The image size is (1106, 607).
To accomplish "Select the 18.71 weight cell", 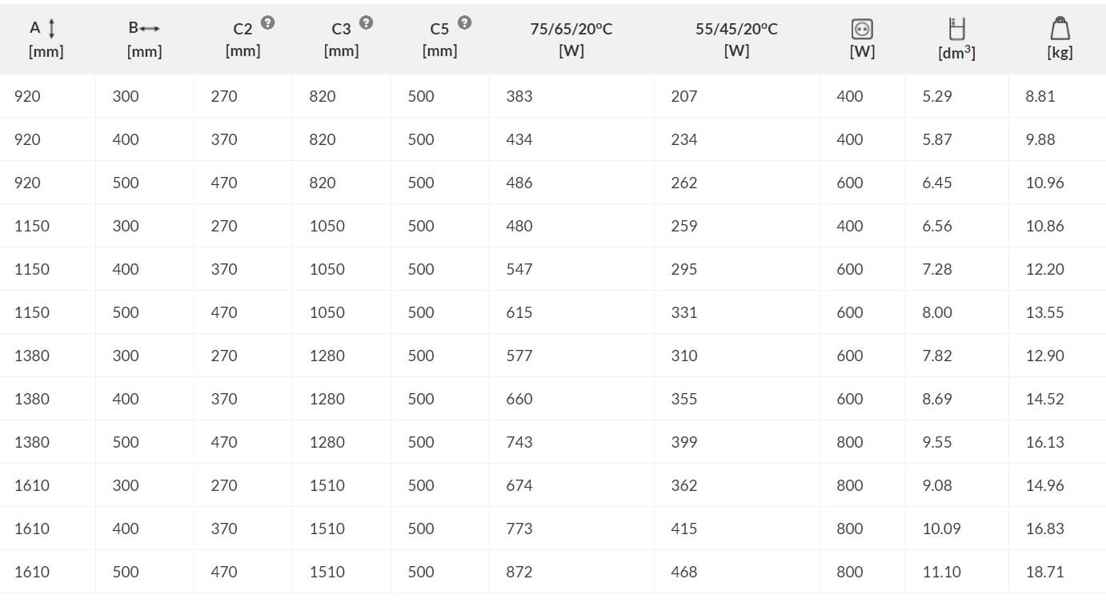I will pos(1044,572).
